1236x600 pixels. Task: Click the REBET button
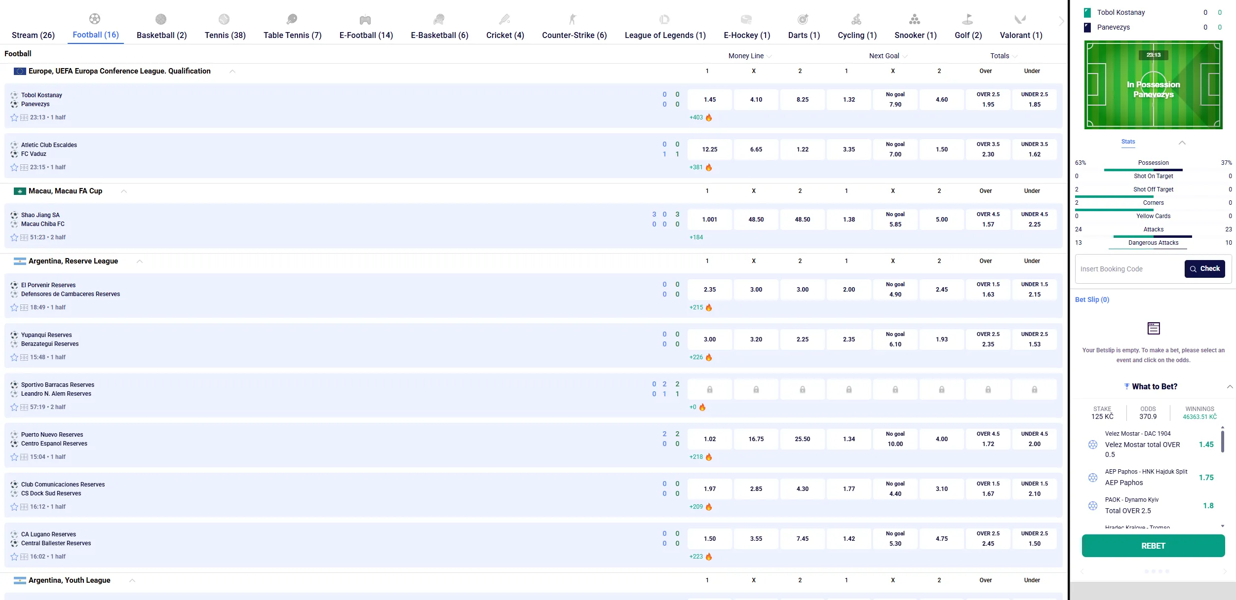point(1153,546)
